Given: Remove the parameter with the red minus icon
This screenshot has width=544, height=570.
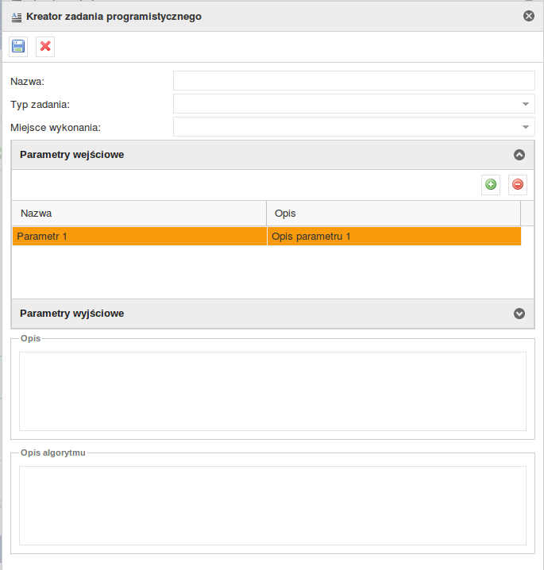Looking at the screenshot, I should pyautogui.click(x=518, y=185).
